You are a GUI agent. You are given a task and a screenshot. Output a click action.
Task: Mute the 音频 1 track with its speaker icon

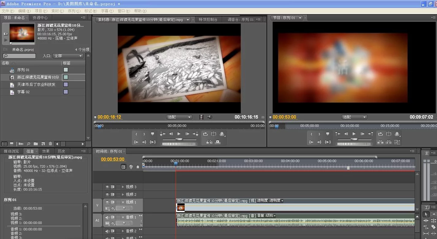107,217
